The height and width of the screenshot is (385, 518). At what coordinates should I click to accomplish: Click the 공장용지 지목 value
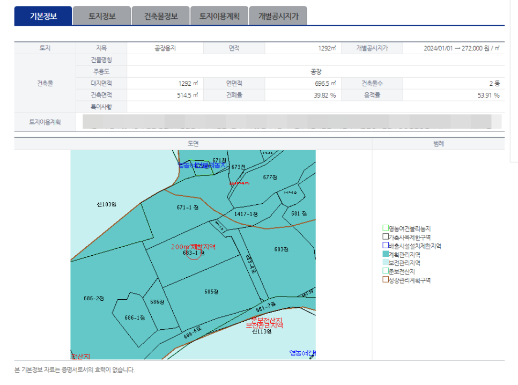click(165, 48)
